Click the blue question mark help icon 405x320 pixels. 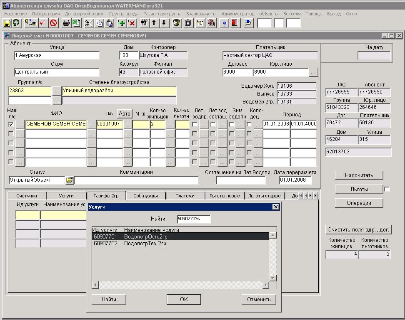click(225, 23)
